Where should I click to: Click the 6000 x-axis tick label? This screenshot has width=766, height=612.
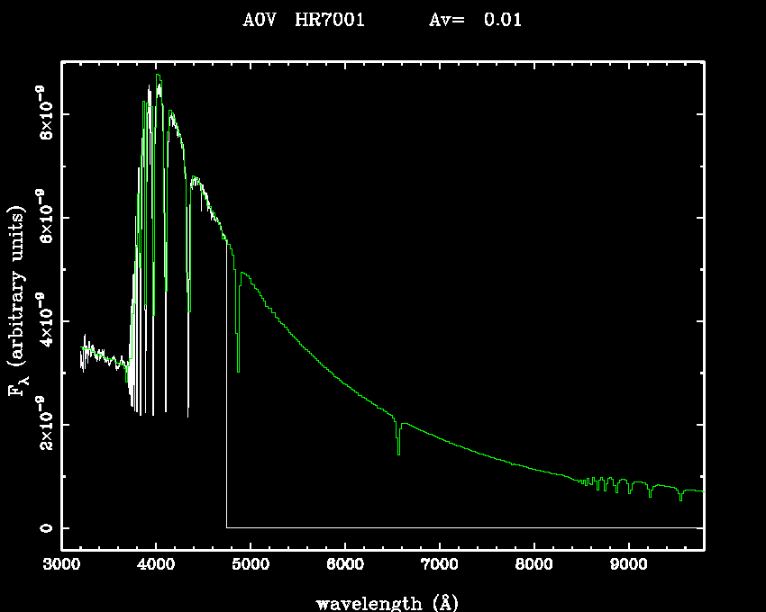345,566
